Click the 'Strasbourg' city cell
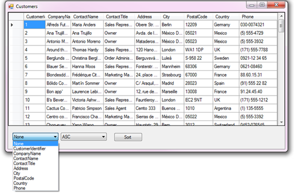Screen dimensions: 294x195 tap(172, 75)
